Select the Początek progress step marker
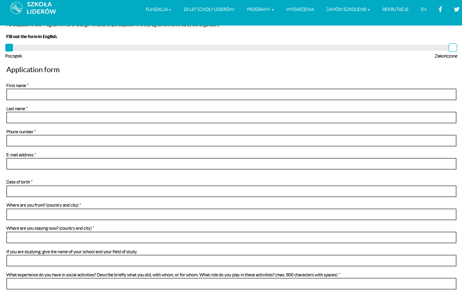 [9, 47]
